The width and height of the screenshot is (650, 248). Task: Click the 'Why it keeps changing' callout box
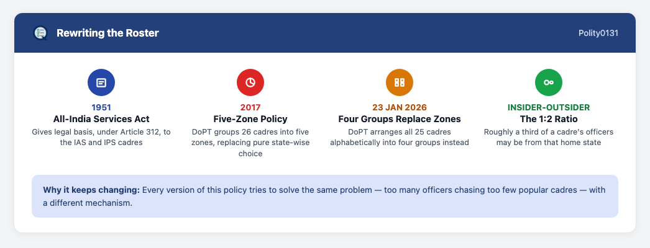(325, 197)
